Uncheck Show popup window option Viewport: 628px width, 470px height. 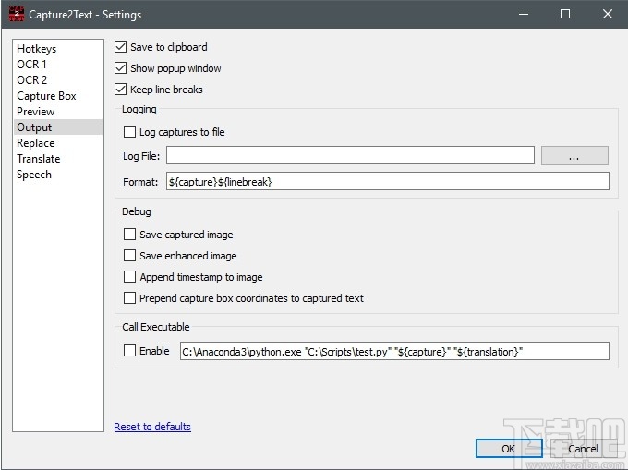click(x=121, y=68)
